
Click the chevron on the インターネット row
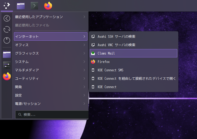(x=84, y=36)
